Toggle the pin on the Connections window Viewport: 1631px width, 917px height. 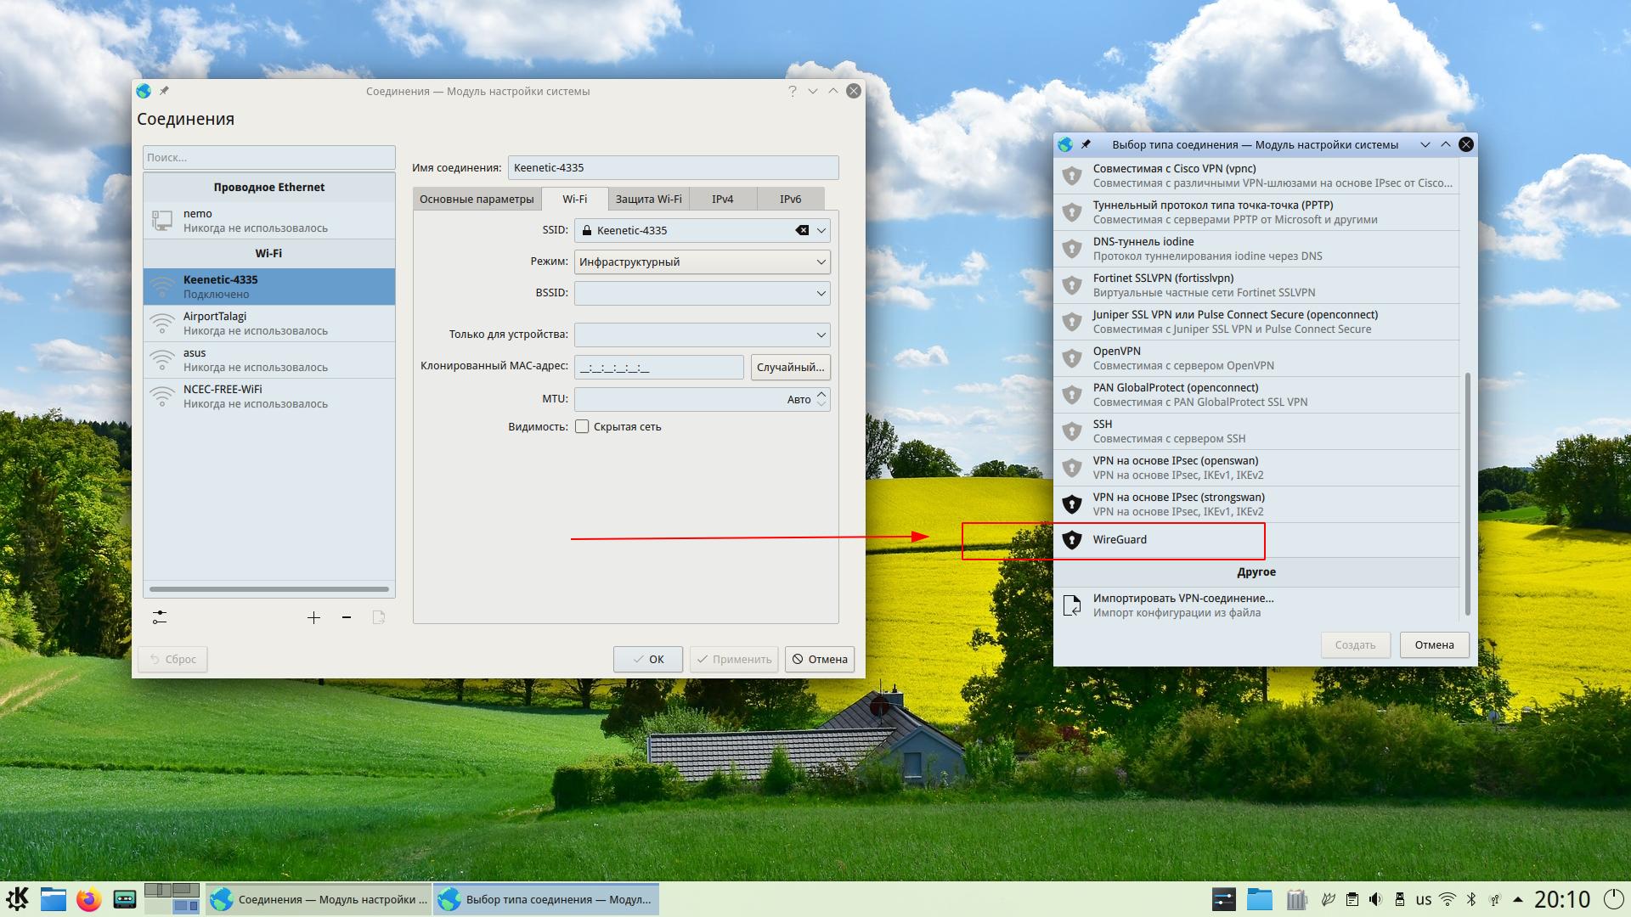[x=165, y=91]
